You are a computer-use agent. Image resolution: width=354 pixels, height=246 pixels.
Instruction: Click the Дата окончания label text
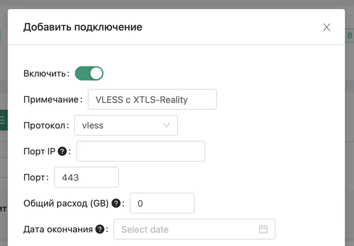tap(58, 229)
